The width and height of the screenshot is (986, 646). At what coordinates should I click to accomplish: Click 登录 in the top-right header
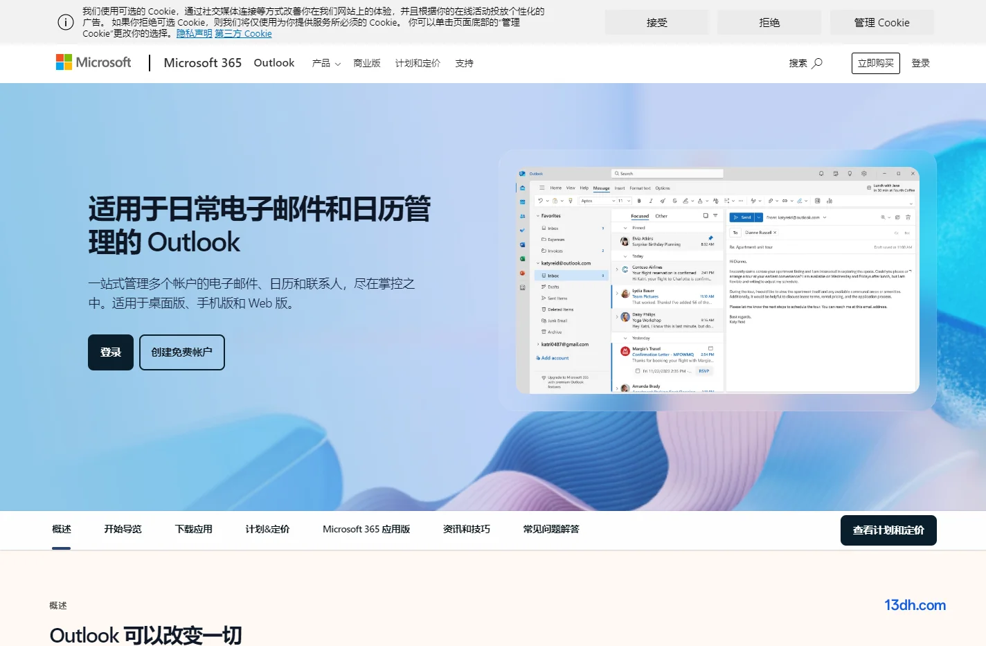point(921,63)
